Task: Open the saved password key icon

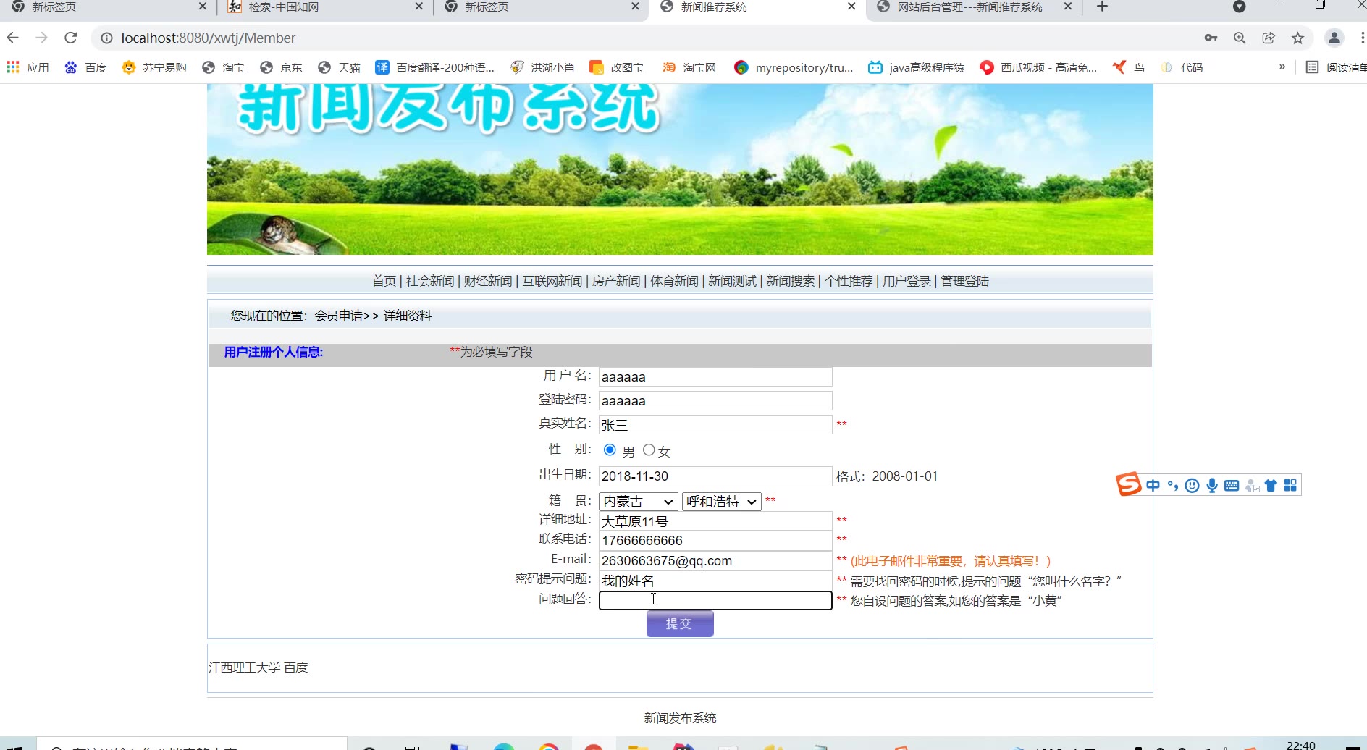Action: (1211, 38)
